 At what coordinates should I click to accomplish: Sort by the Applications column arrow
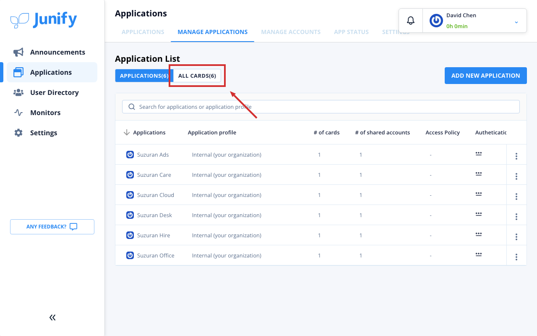(127, 132)
